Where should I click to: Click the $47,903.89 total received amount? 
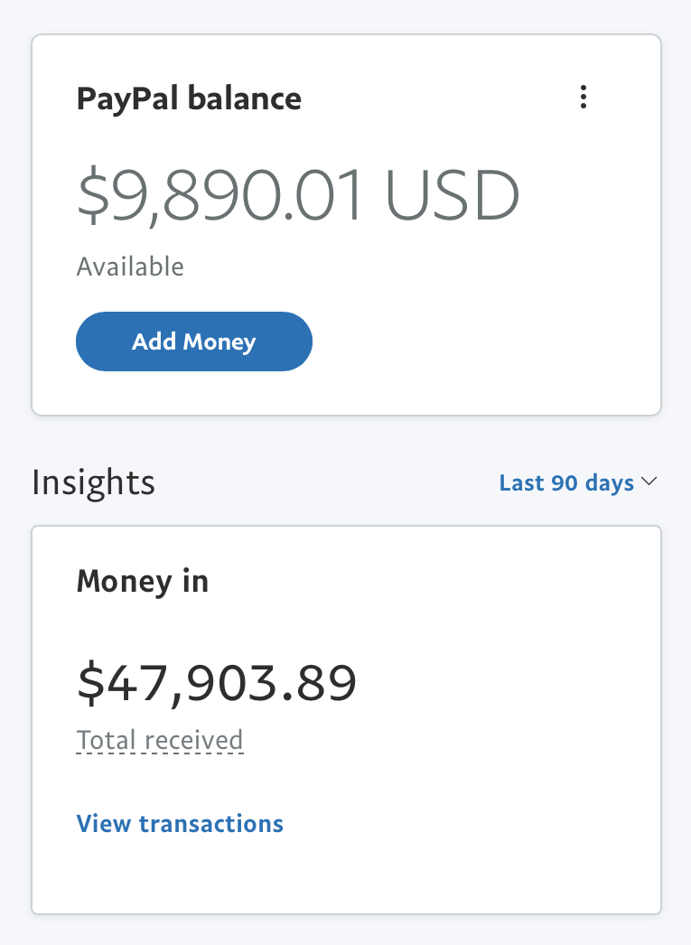(217, 683)
